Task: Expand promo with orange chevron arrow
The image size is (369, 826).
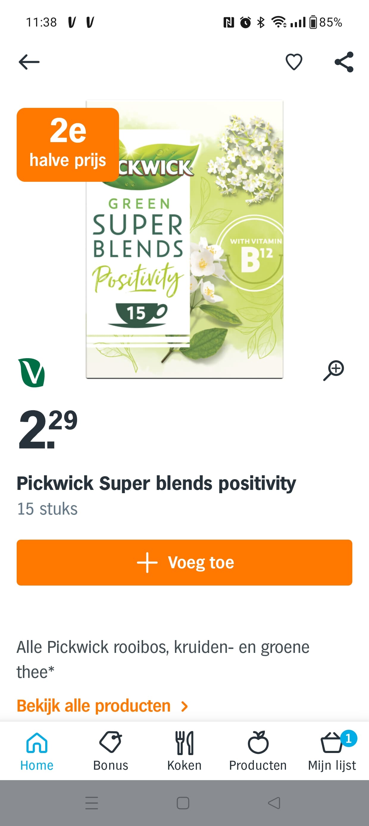Action: [184, 707]
